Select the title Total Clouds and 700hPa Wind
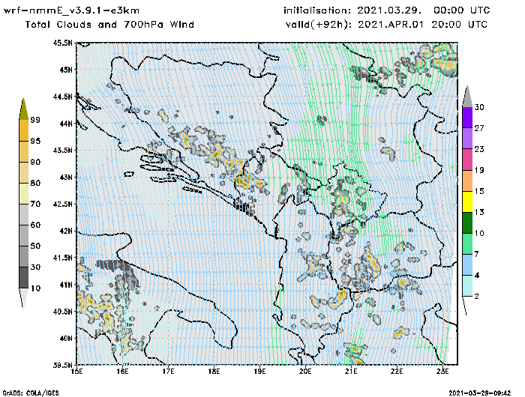The width and height of the screenshot is (525, 397). (109, 25)
